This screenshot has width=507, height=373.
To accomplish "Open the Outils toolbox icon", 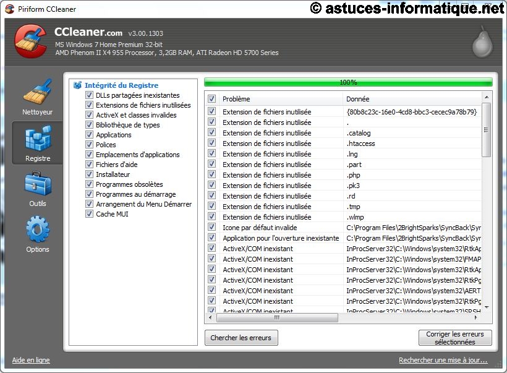I will [38, 184].
